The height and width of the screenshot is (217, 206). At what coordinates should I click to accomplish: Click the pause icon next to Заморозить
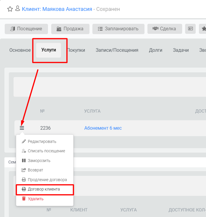24,161
